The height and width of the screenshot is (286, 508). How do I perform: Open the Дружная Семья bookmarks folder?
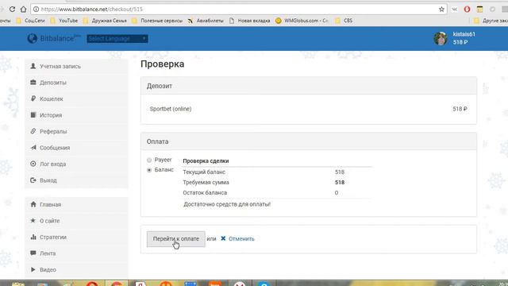[105, 21]
